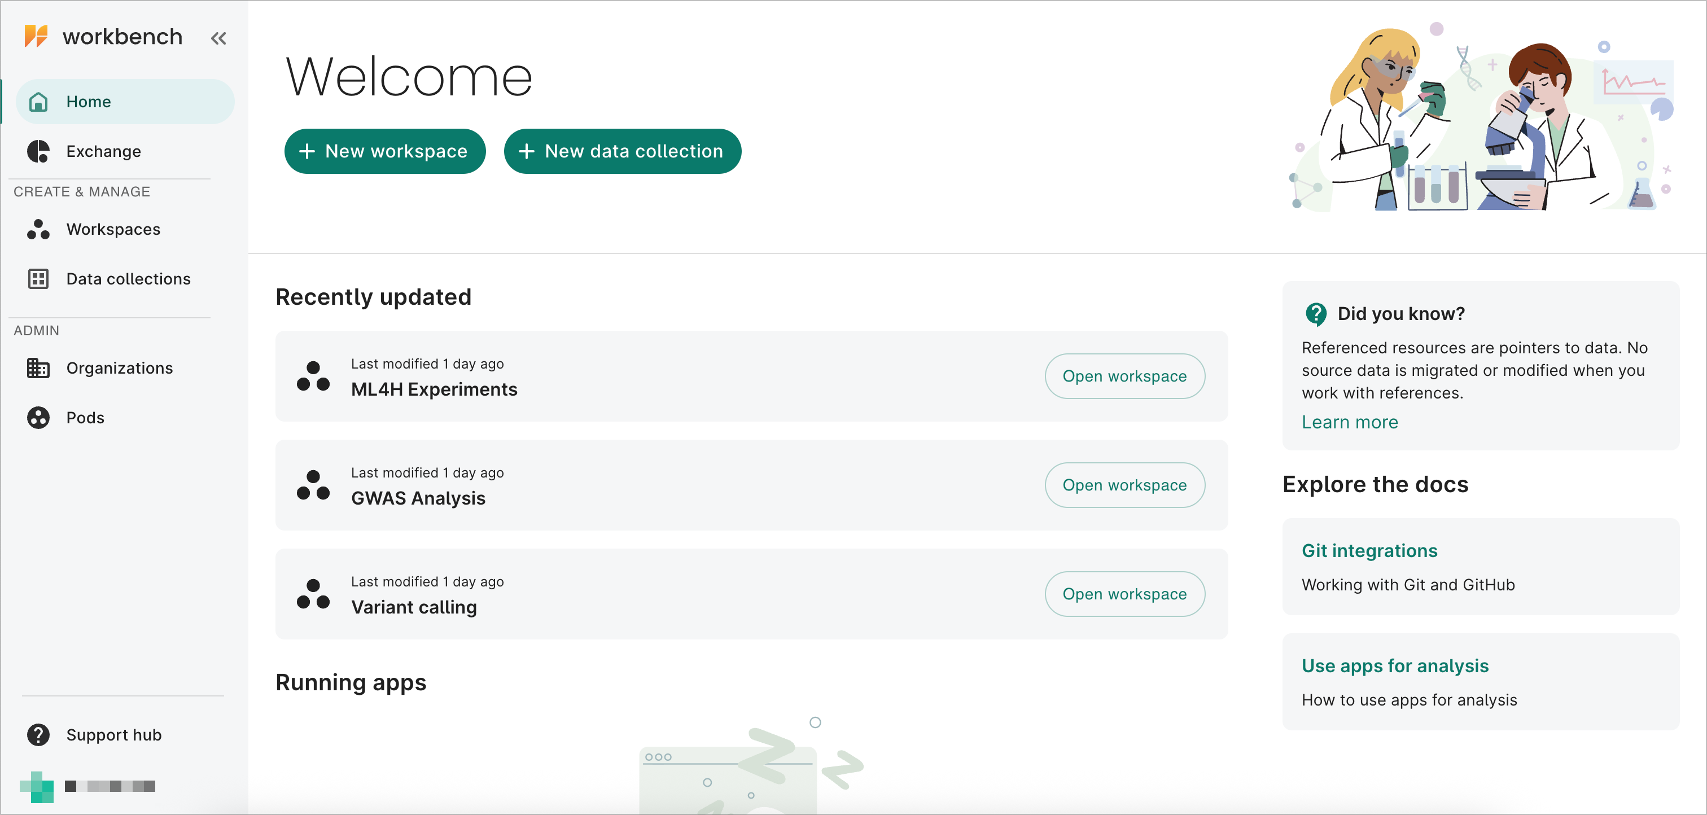Click the Home icon in the sidebar
The height and width of the screenshot is (815, 1707).
(38, 102)
